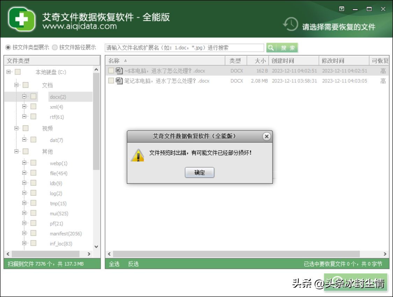Sort by 创建时间 column header
Viewport: 393px width, 297px height.
click(x=294, y=61)
